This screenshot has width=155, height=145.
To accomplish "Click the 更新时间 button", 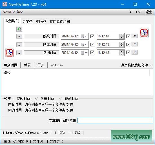I will (11, 65).
